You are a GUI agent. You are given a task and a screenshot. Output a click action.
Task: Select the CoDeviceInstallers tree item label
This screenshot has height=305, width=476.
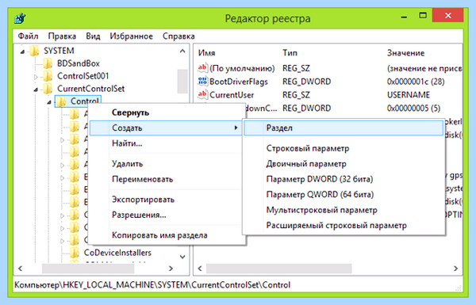pos(117,253)
